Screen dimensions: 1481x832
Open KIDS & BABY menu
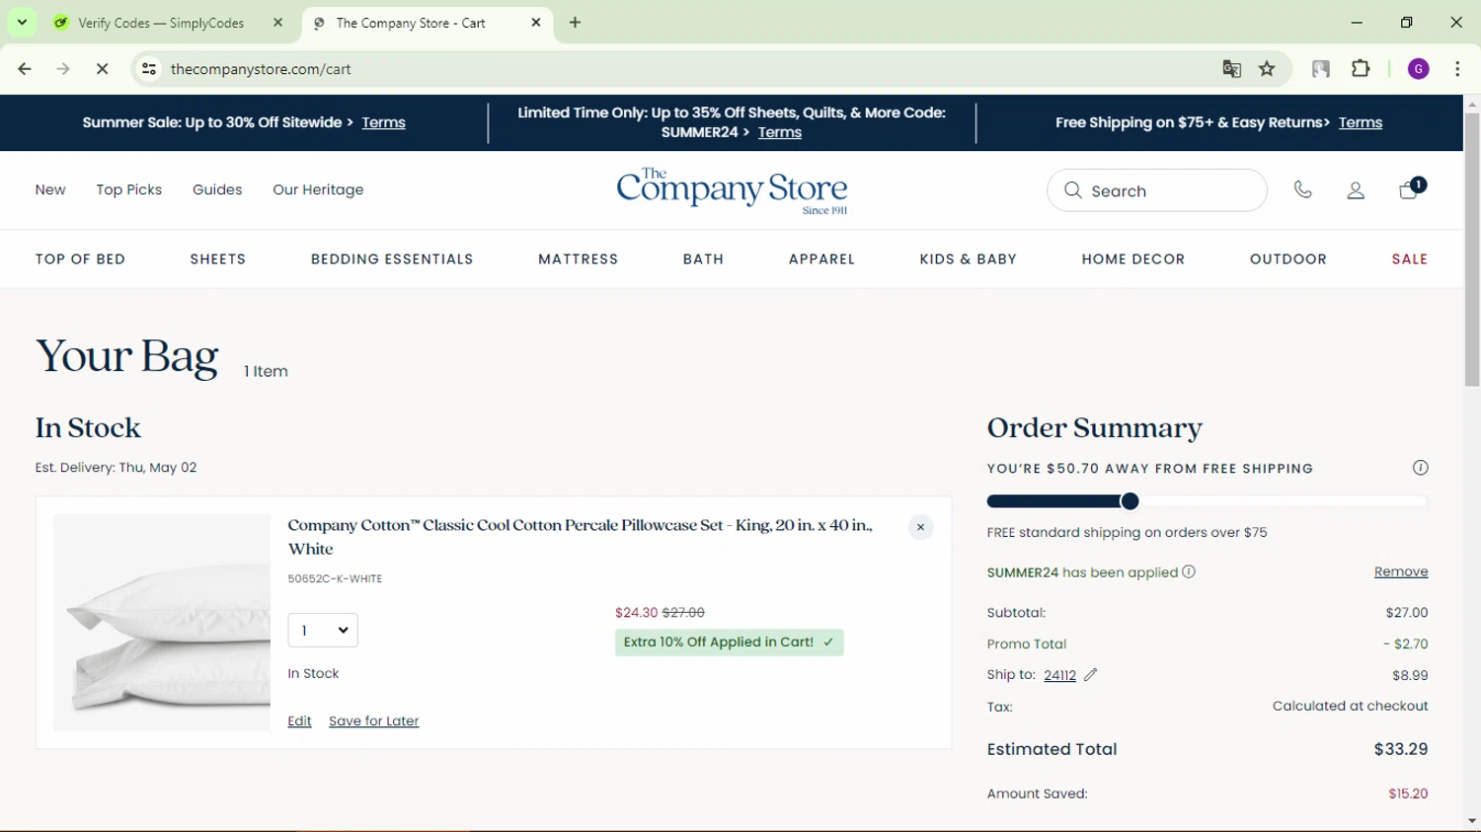point(969,260)
